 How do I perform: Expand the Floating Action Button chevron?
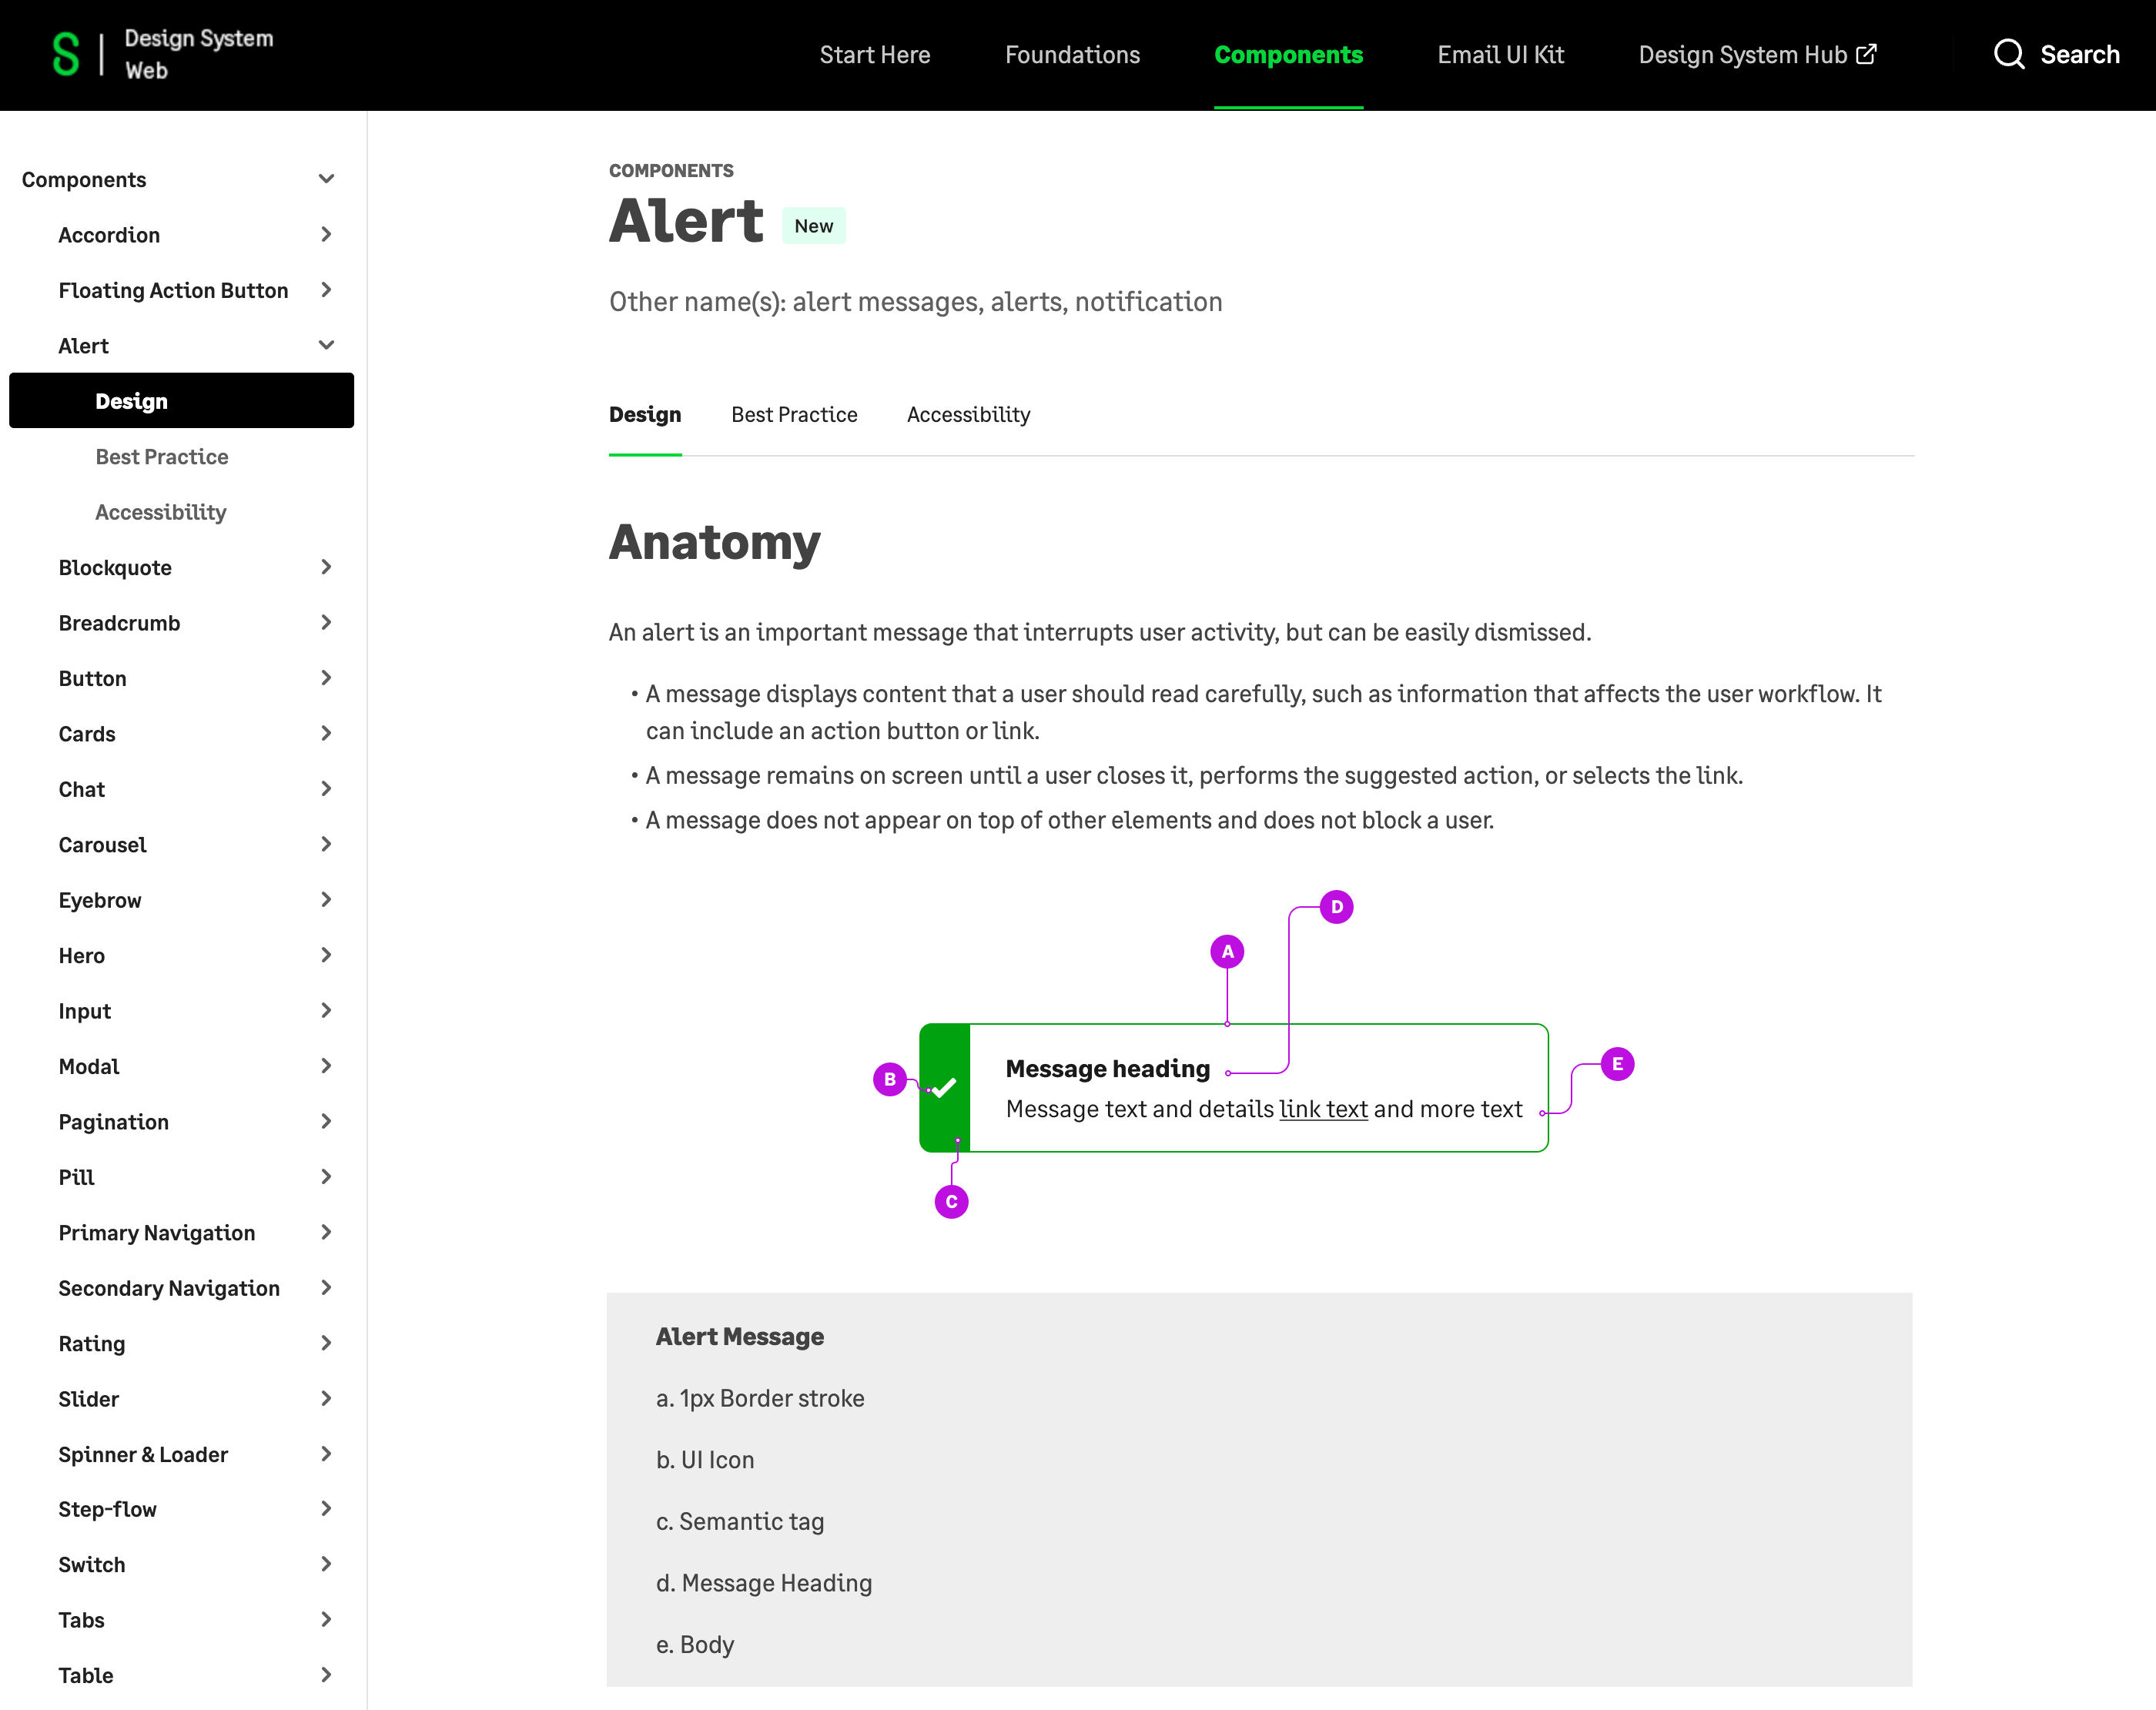pos(326,290)
